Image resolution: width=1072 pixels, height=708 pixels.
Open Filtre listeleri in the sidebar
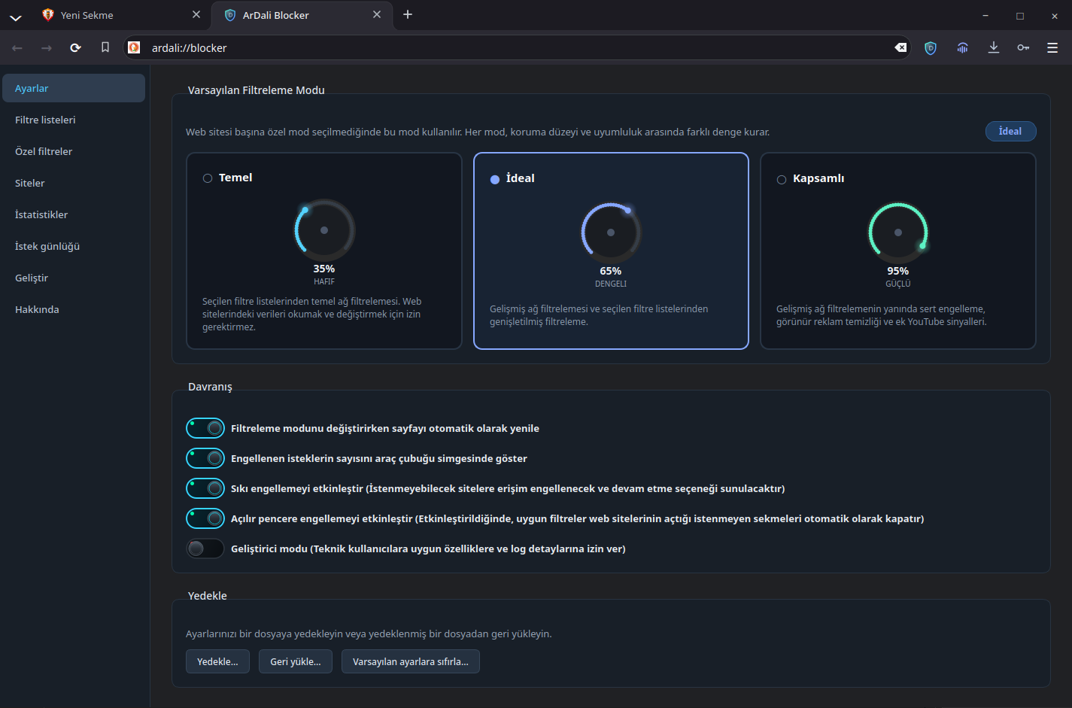(74, 120)
